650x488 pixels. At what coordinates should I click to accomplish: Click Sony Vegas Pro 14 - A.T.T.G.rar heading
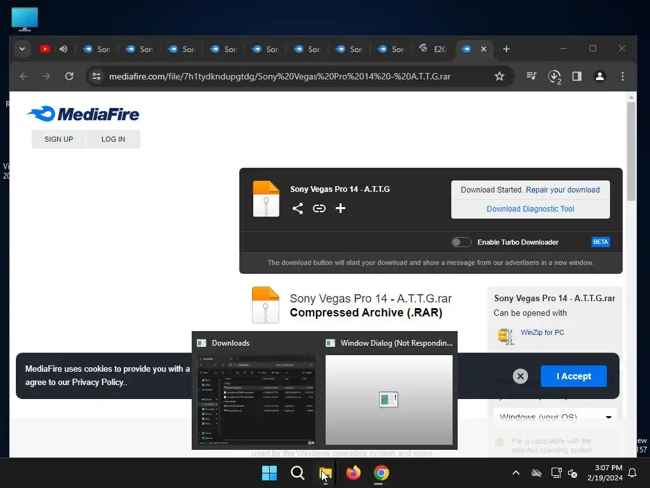[371, 299]
